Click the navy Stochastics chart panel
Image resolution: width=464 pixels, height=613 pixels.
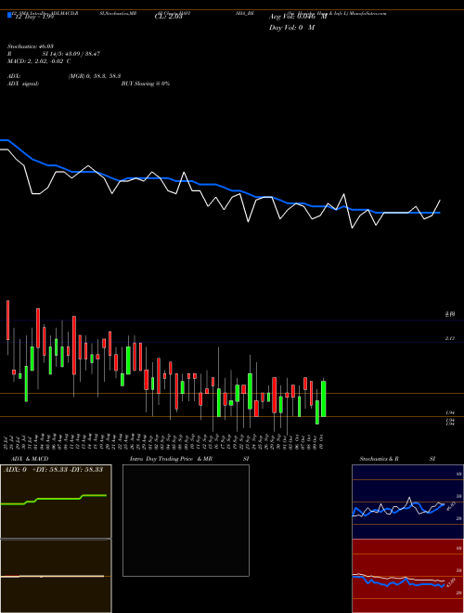click(x=407, y=502)
